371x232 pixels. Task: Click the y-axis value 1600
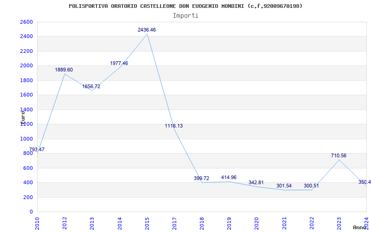coord(26,95)
